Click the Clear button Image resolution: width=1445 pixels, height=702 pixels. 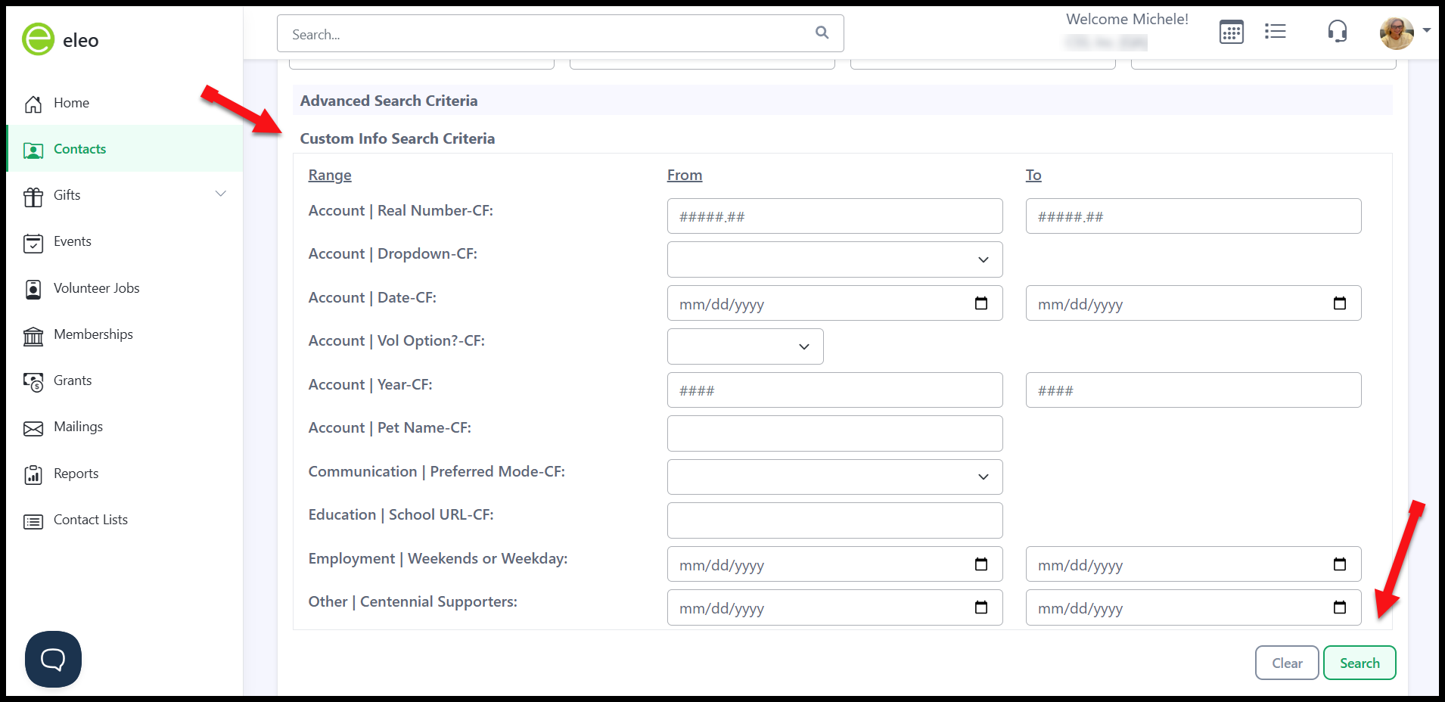coord(1287,663)
